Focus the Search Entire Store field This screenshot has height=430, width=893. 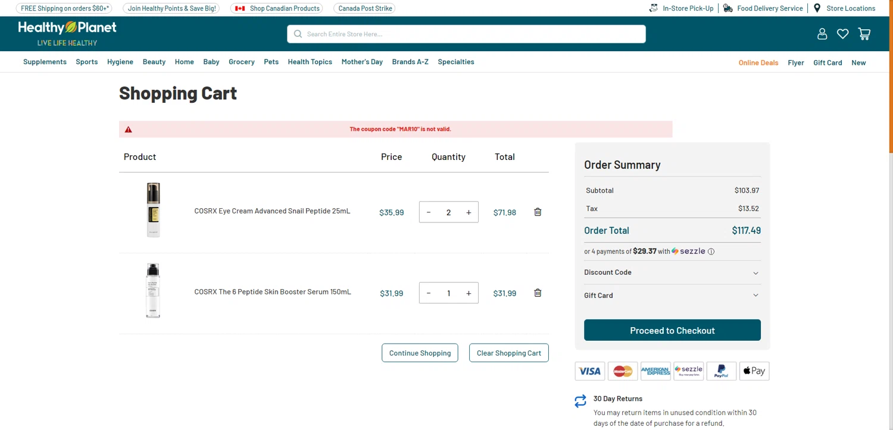466,34
